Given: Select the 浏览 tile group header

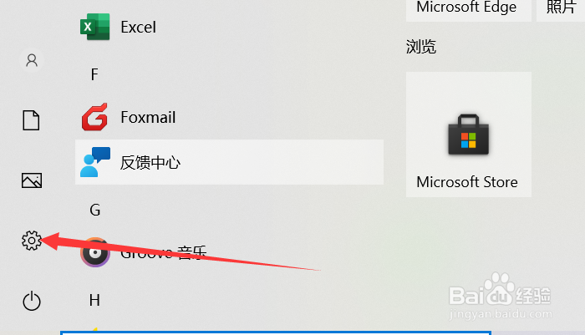Looking at the screenshot, I should click(421, 47).
